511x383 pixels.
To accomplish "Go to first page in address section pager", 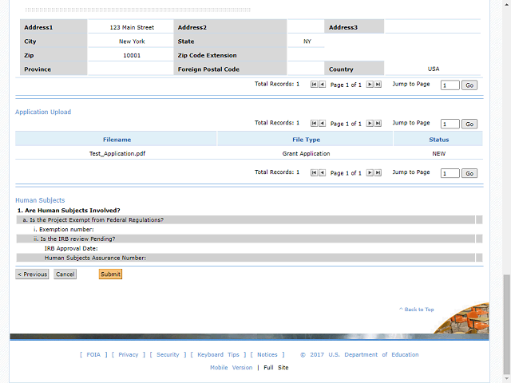I will pos(314,85).
